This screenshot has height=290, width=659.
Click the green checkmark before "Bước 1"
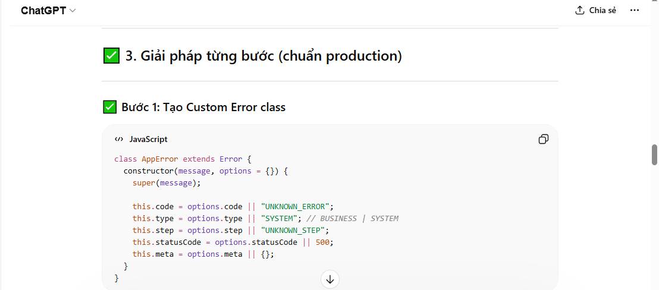pyautogui.click(x=109, y=107)
